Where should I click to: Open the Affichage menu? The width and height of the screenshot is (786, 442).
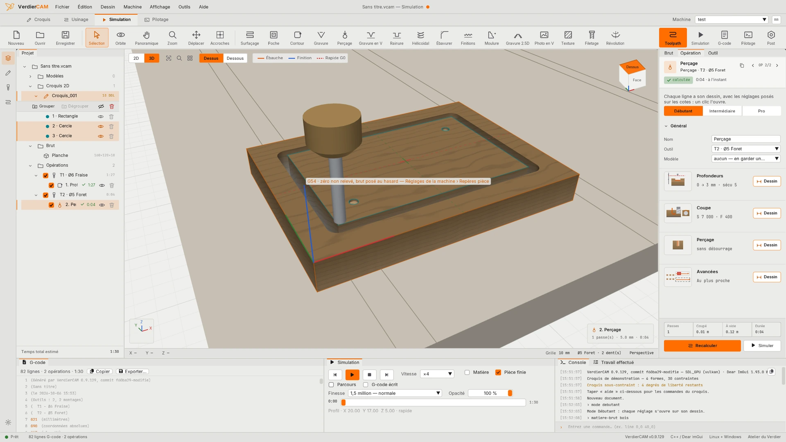(160, 7)
